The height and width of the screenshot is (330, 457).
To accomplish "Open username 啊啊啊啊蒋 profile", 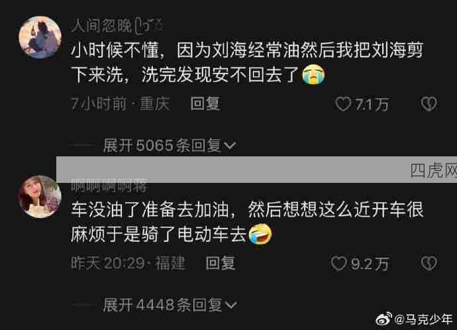I will [x=109, y=186].
